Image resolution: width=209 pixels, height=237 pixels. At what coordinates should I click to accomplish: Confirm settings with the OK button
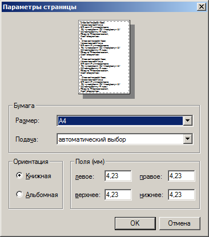[x=135, y=223]
